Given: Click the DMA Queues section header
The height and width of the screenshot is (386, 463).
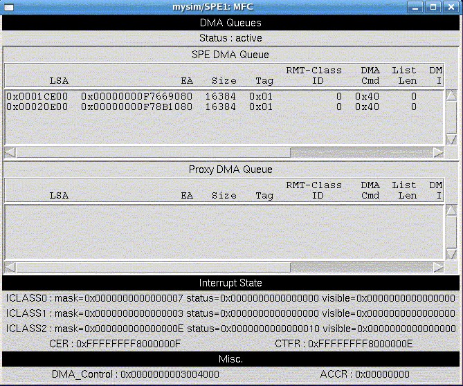Looking at the screenshot, I should [x=230, y=23].
